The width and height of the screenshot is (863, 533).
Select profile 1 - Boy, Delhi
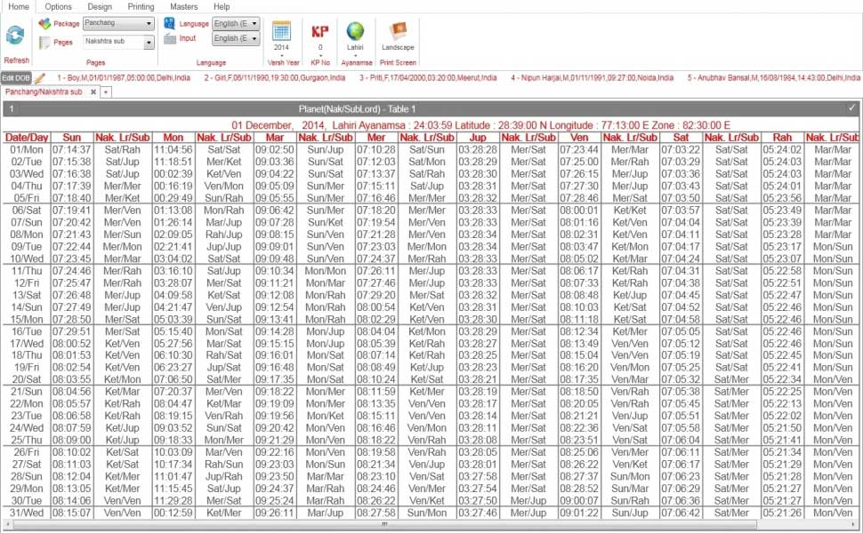(124, 78)
